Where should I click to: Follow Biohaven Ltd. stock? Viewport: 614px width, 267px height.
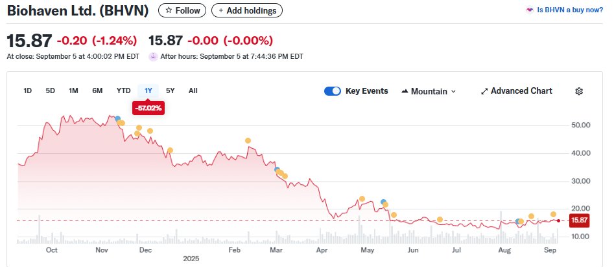182,10
